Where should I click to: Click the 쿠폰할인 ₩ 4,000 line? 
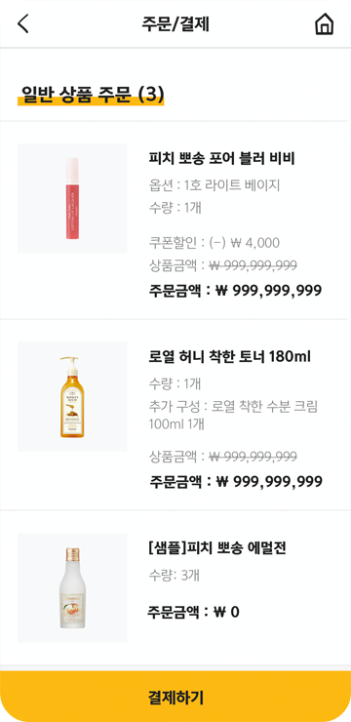coord(214,243)
